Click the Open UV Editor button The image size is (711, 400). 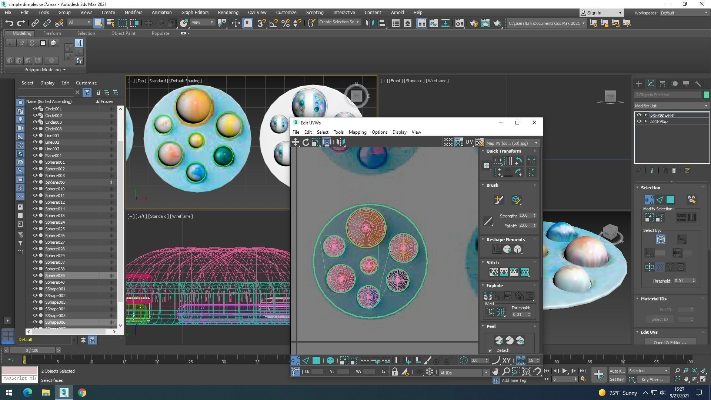click(x=670, y=342)
